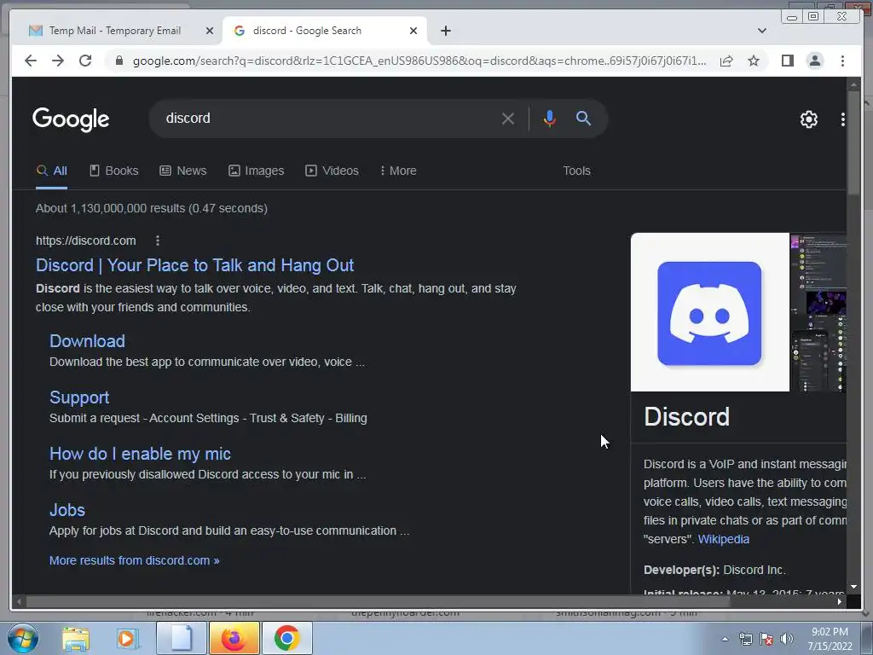The height and width of the screenshot is (655, 873).
Task: Open Google quick settings gear
Action: click(x=809, y=119)
